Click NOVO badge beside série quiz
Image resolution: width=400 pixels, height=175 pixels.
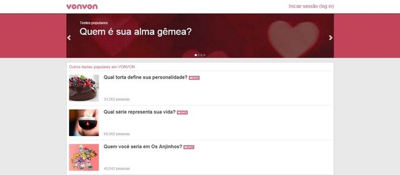coord(182,113)
